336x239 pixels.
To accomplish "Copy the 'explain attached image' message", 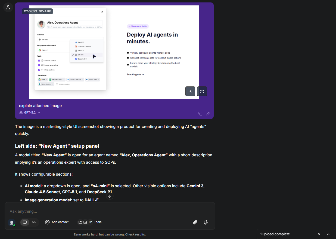I will (200, 114).
